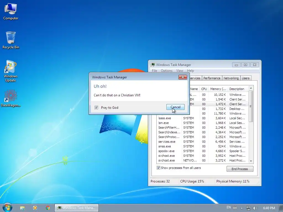Click the Desktop ... description cell
283x212 pixels.
pos(237,109)
